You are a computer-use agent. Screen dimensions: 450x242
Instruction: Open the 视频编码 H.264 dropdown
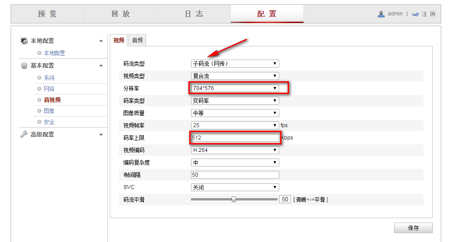235,150
